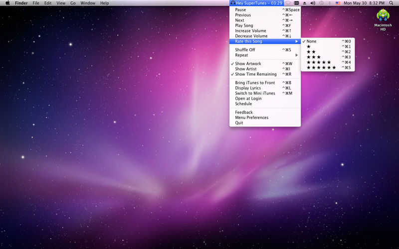
Task: Select Display Lyrics
Action: 265,88
